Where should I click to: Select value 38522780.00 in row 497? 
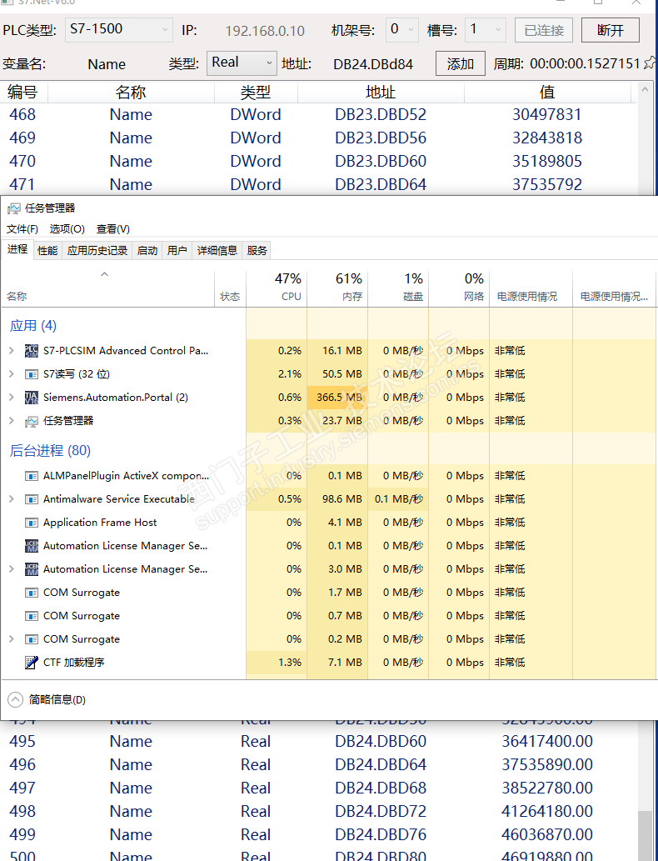547,788
